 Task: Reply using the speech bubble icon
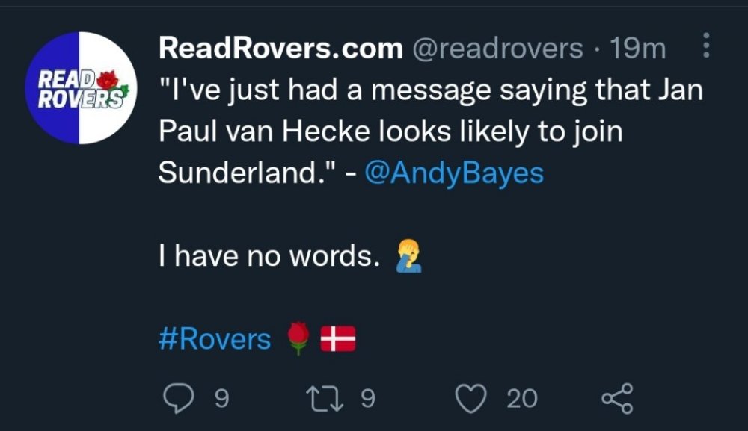coord(177,397)
